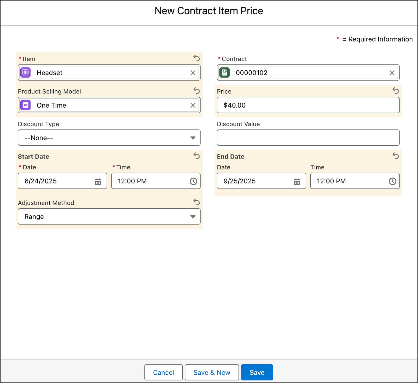Click the contract document icon
The image size is (418, 383).
[225, 73]
